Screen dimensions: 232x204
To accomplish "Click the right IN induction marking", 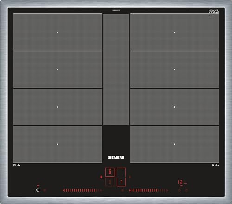I will pyautogui.click(x=215, y=165).
